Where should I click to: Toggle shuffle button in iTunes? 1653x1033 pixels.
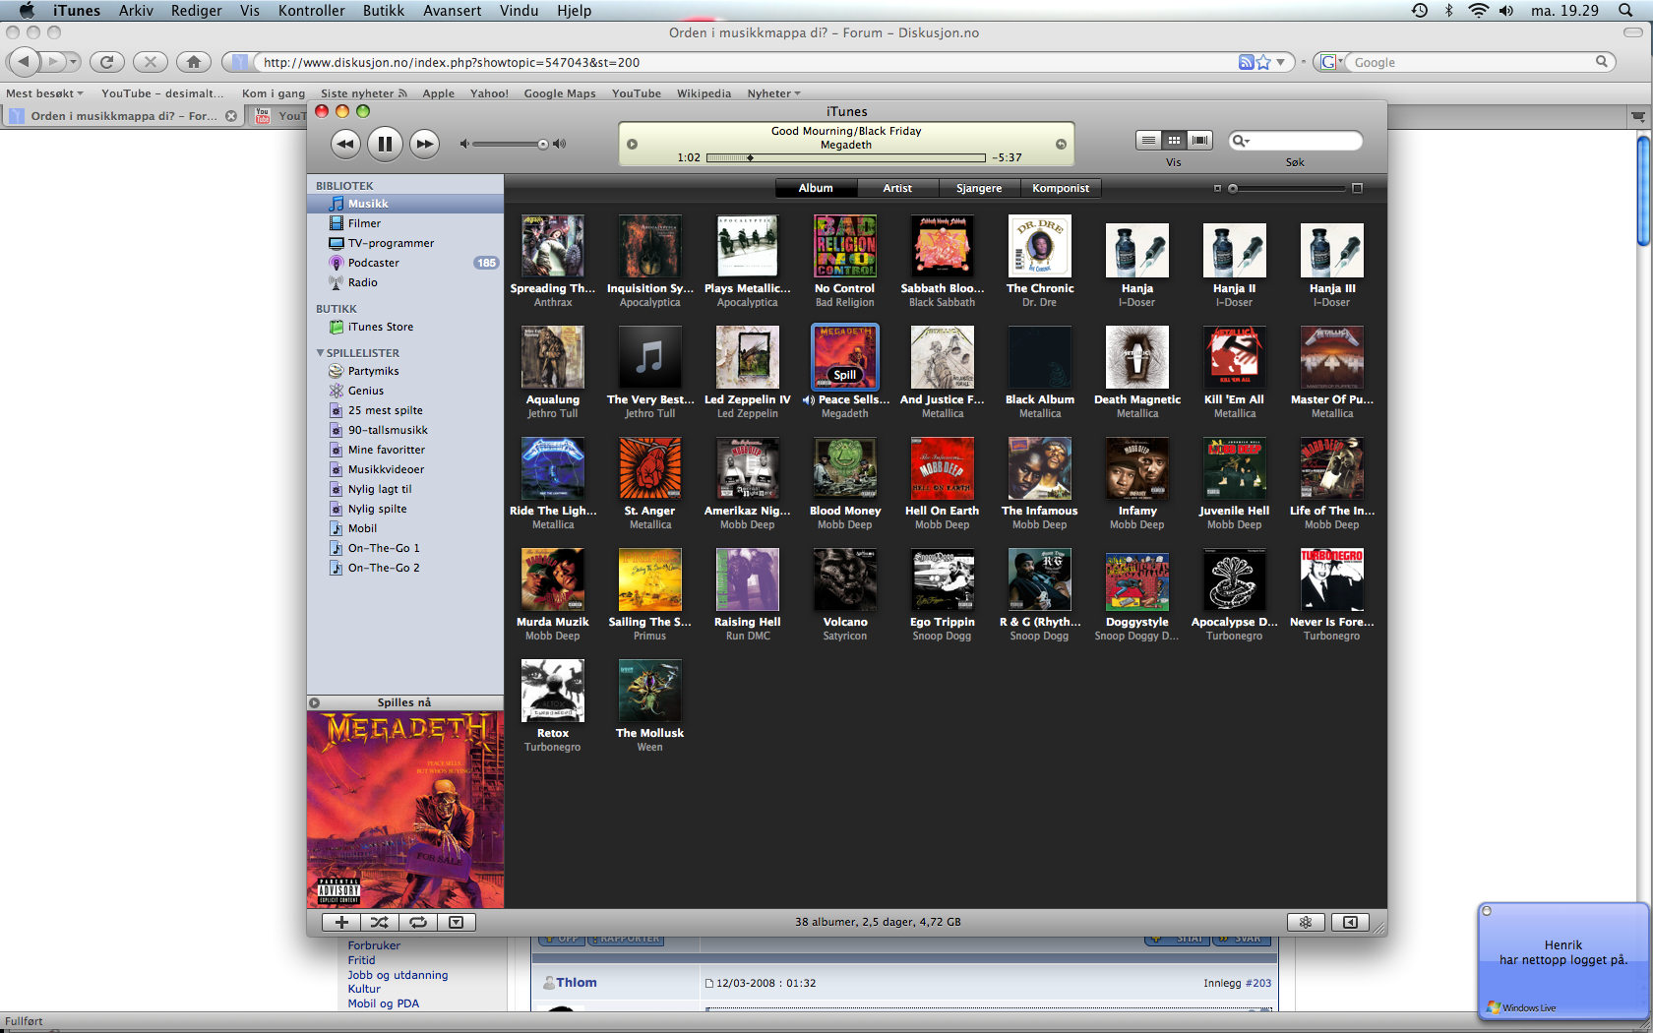380,922
